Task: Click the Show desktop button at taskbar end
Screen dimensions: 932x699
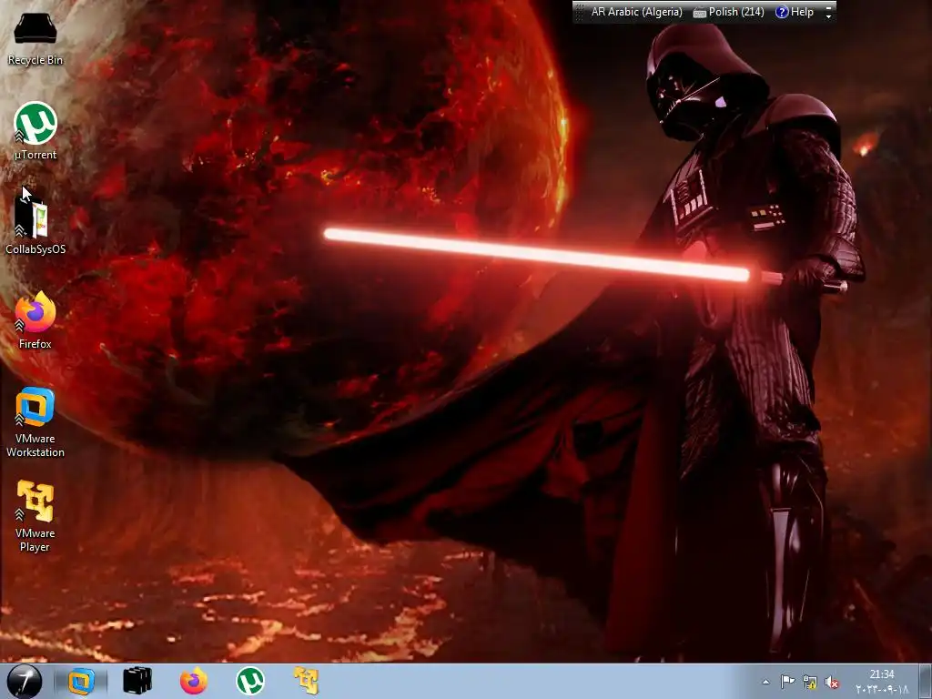Action: pos(926,681)
